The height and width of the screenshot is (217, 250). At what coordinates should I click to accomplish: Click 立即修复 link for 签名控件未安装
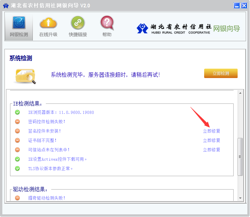212,131
